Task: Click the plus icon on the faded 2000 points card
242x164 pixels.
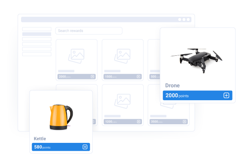Action: click(92, 77)
